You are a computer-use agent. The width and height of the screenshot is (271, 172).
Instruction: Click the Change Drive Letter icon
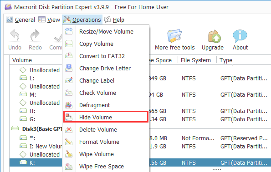(69, 68)
